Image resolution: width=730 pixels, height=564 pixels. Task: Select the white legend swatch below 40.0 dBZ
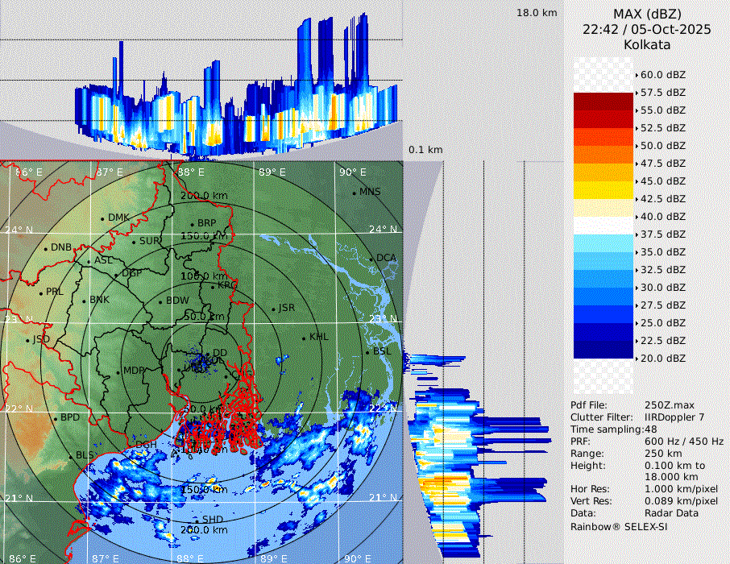[603, 226]
